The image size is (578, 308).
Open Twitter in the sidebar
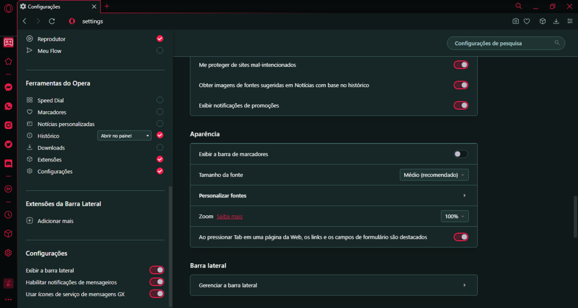click(x=8, y=144)
